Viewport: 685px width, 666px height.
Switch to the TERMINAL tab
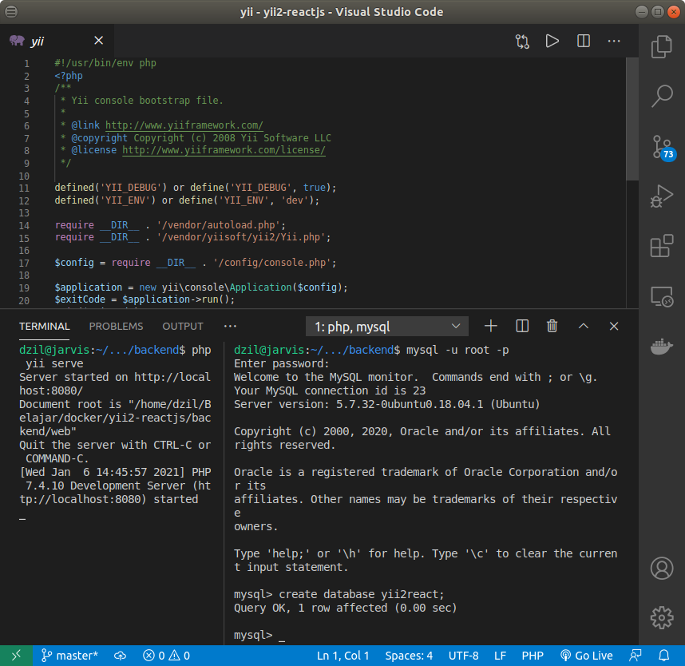click(x=44, y=327)
